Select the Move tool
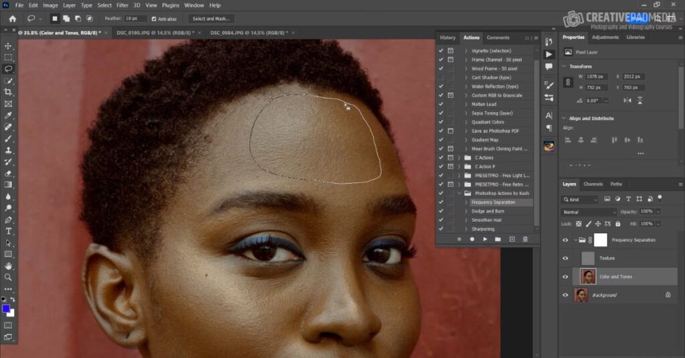The width and height of the screenshot is (685, 358). point(8,45)
